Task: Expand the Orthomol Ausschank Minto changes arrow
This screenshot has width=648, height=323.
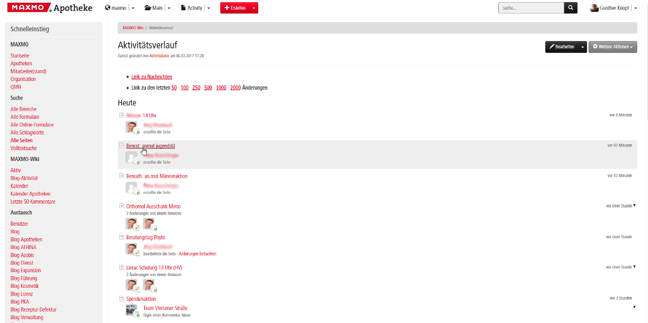Action: (634, 205)
